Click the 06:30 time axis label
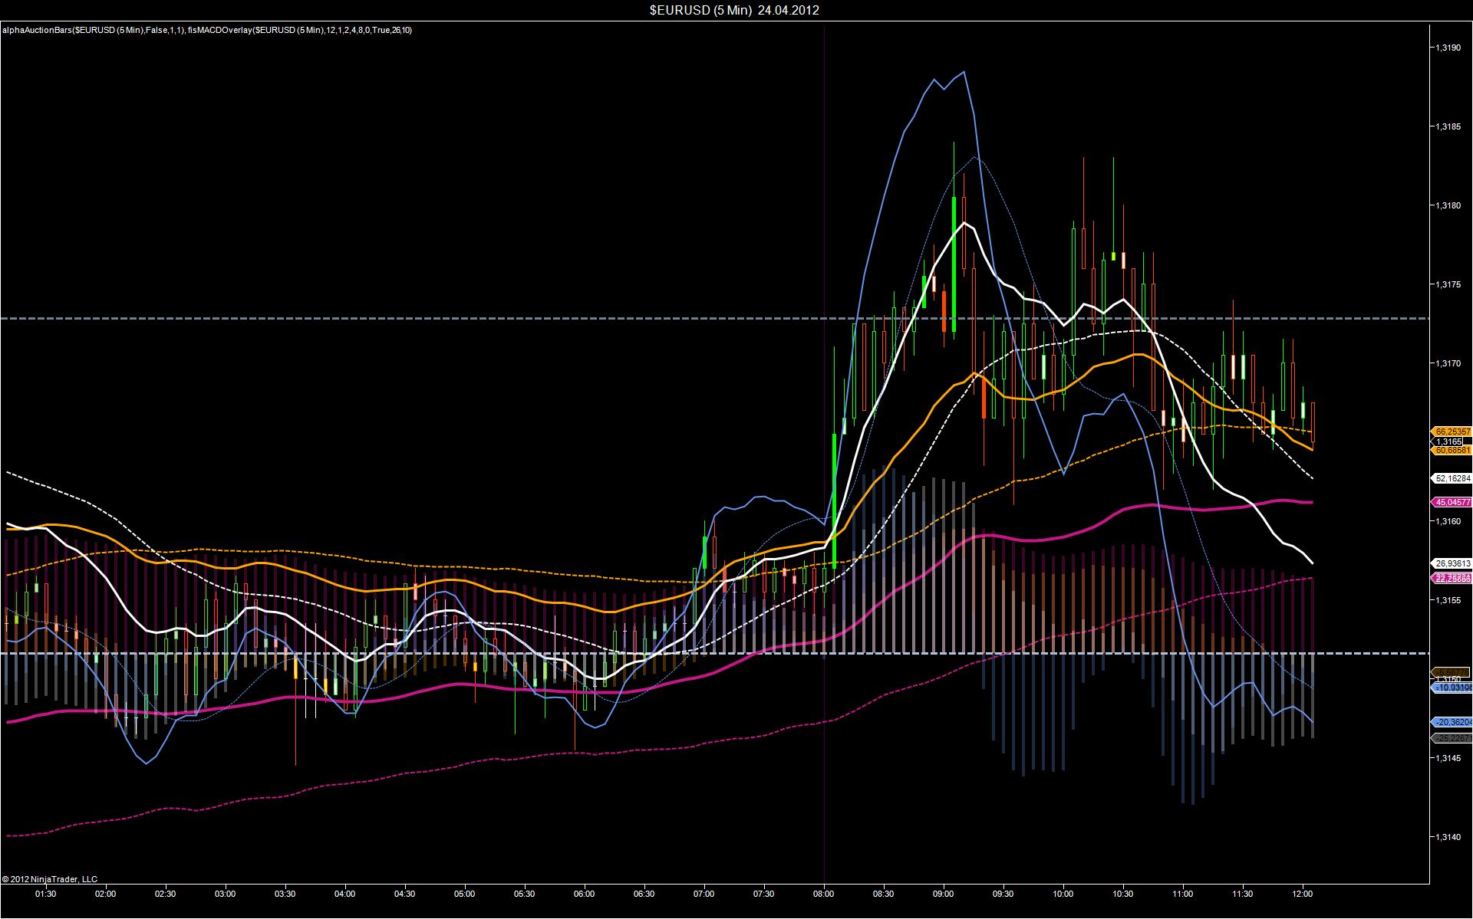Image resolution: width=1473 pixels, height=919 pixels. [644, 894]
